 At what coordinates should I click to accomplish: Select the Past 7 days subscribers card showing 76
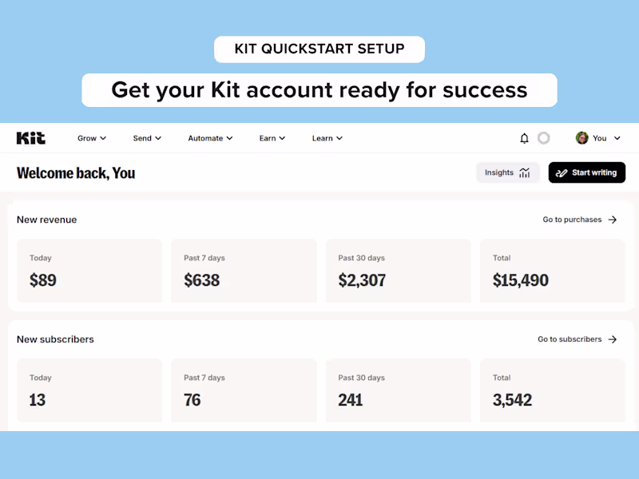click(244, 390)
